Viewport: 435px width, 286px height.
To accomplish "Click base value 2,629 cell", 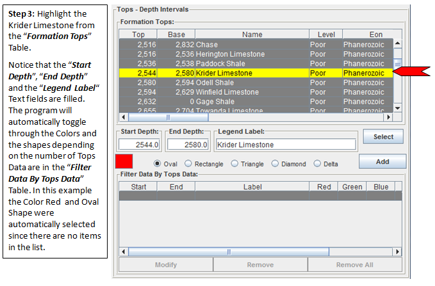I will (176, 92).
